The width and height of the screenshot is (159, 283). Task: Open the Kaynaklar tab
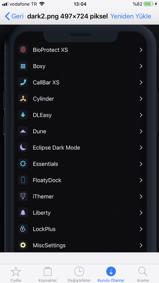coord(48,274)
